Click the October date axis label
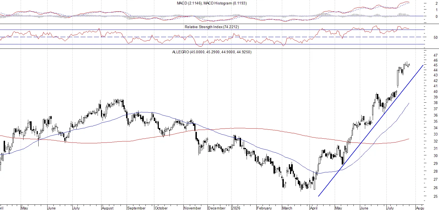Image resolution: width=439 pixels, height=210 pixels. [x=161, y=208]
